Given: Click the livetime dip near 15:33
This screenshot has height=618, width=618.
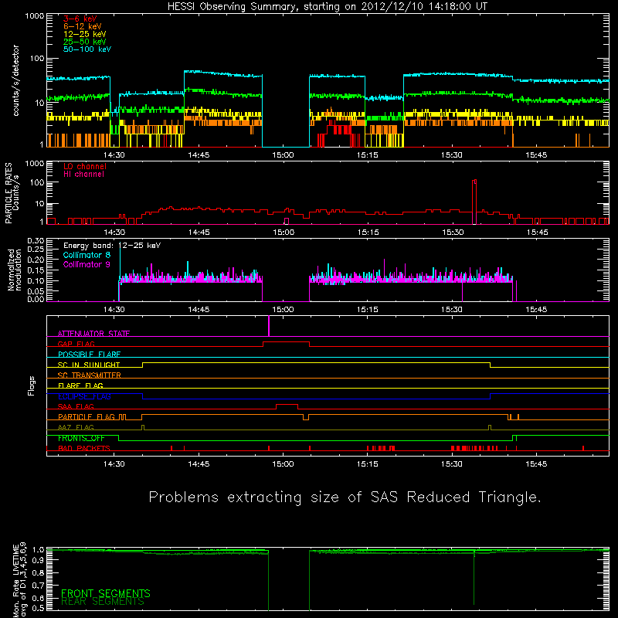Looking at the screenshot, I should coord(474,577).
